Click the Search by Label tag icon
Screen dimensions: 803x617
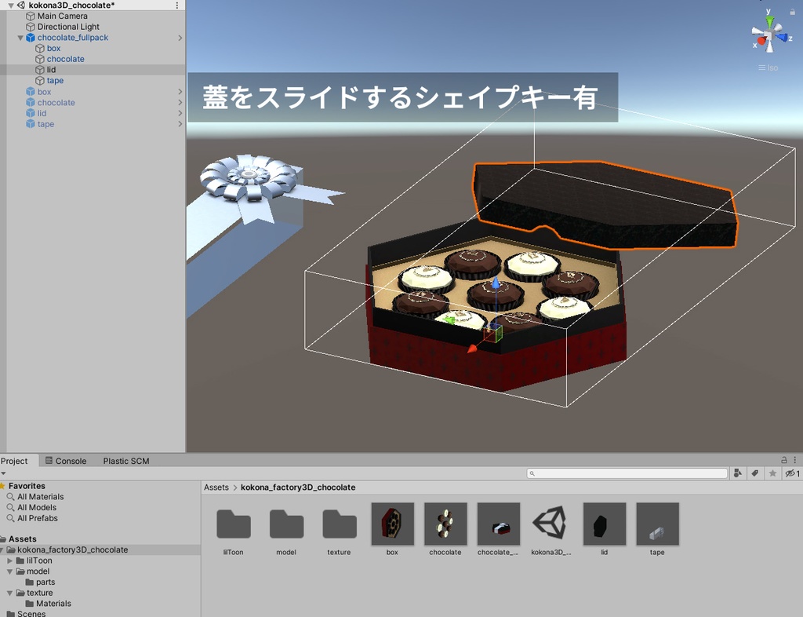(755, 473)
